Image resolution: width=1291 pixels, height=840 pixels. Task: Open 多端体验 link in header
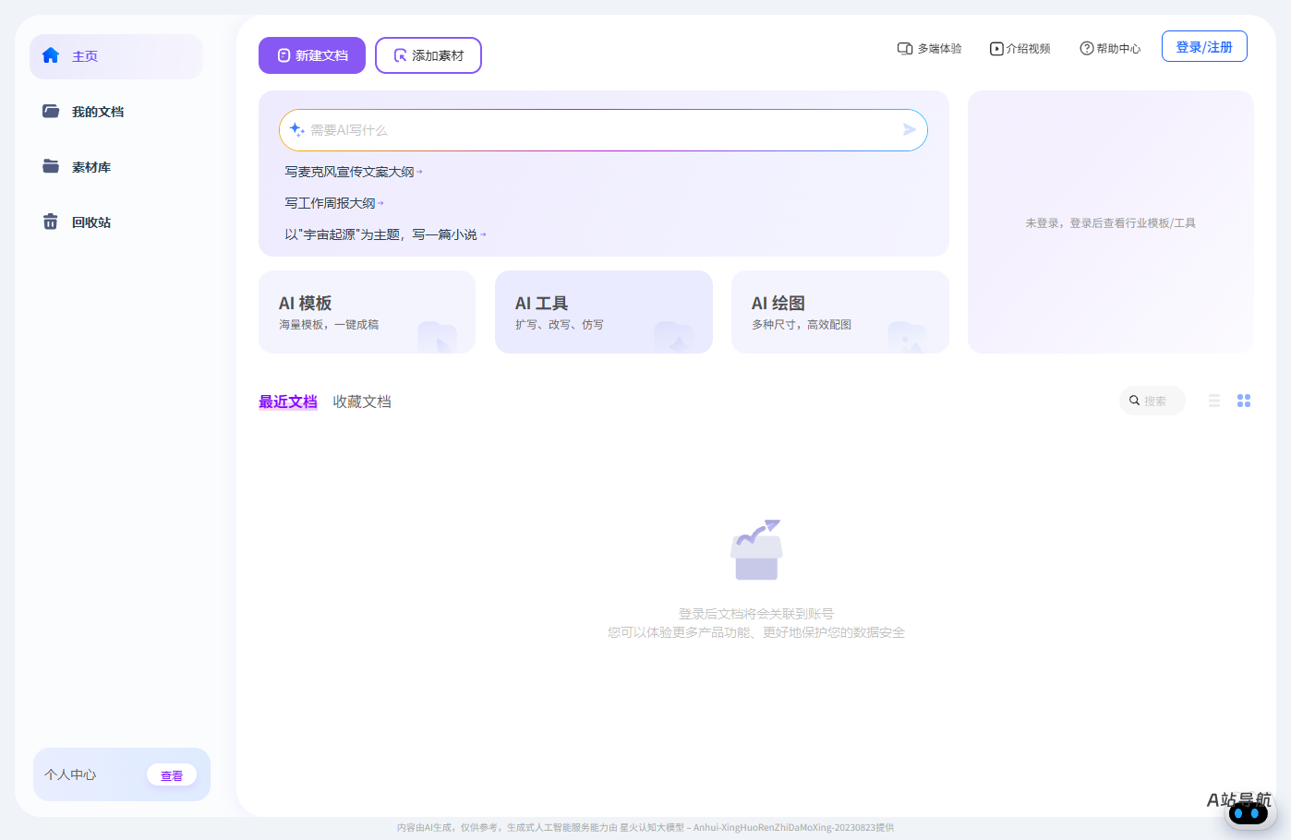pyautogui.click(x=929, y=48)
